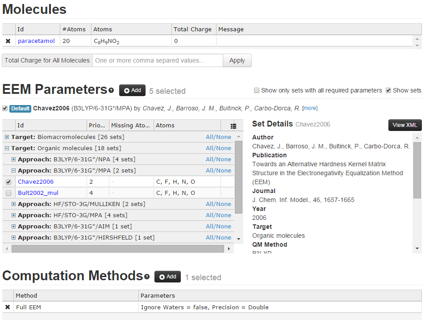Image resolution: width=425 pixels, height=320 pixels.
Task: Click the molecules table scroll-up arrow
Action: [x=417, y=39]
